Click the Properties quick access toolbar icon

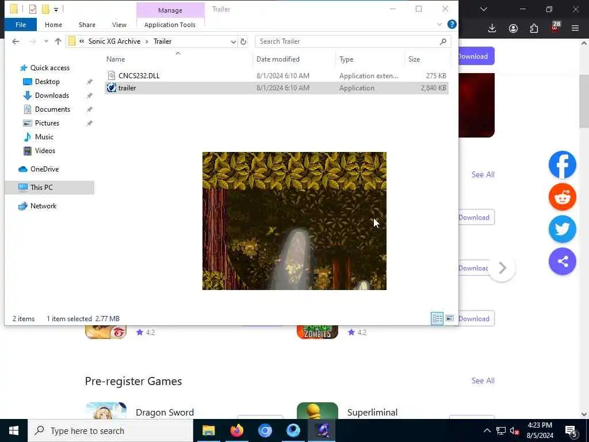[33, 9]
